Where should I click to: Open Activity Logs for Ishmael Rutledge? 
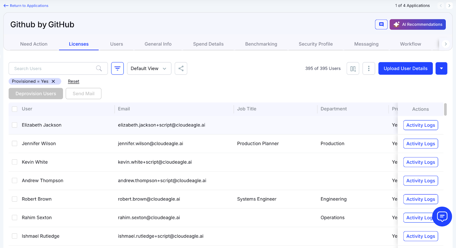(x=421, y=236)
